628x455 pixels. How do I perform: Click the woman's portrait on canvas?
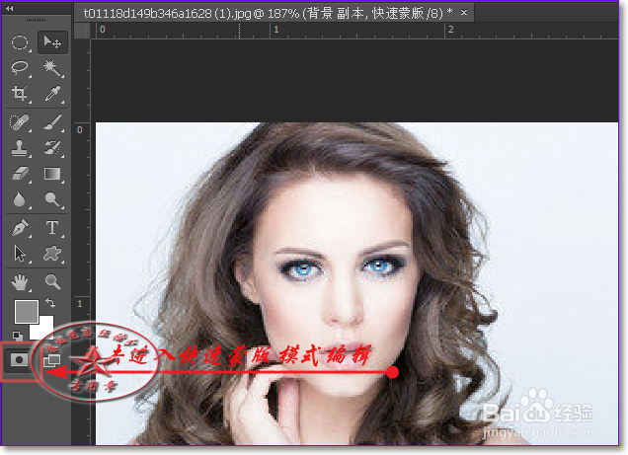tap(356, 283)
